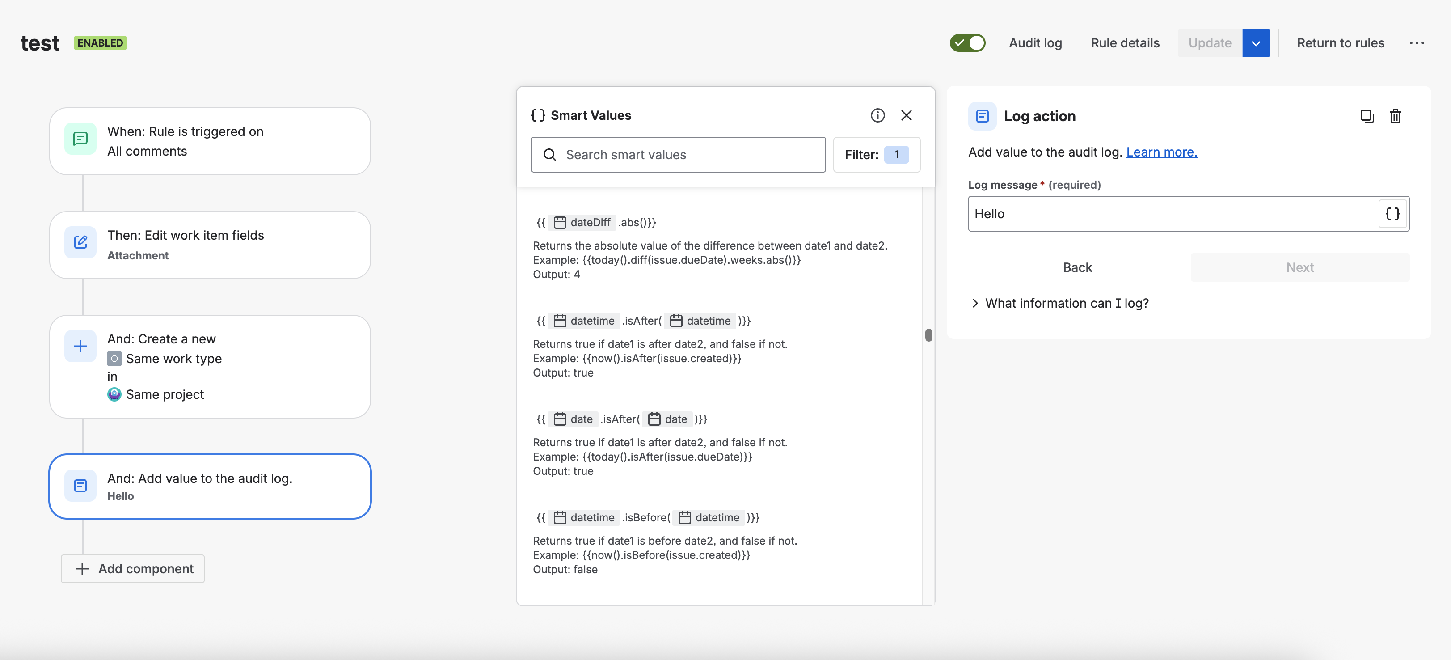Click the search magnifier in Smart Values

coord(550,154)
